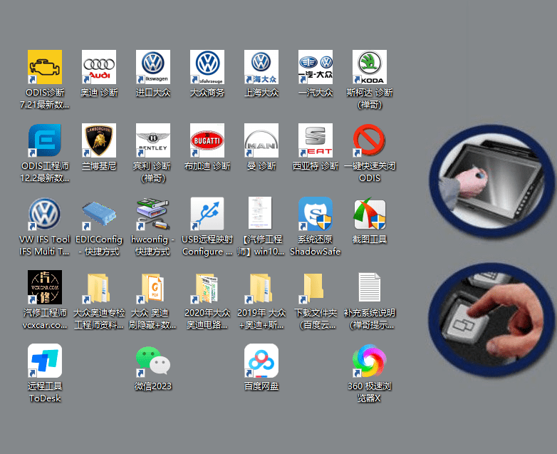Click the 百度网盘 shortcut icon

coord(261,361)
